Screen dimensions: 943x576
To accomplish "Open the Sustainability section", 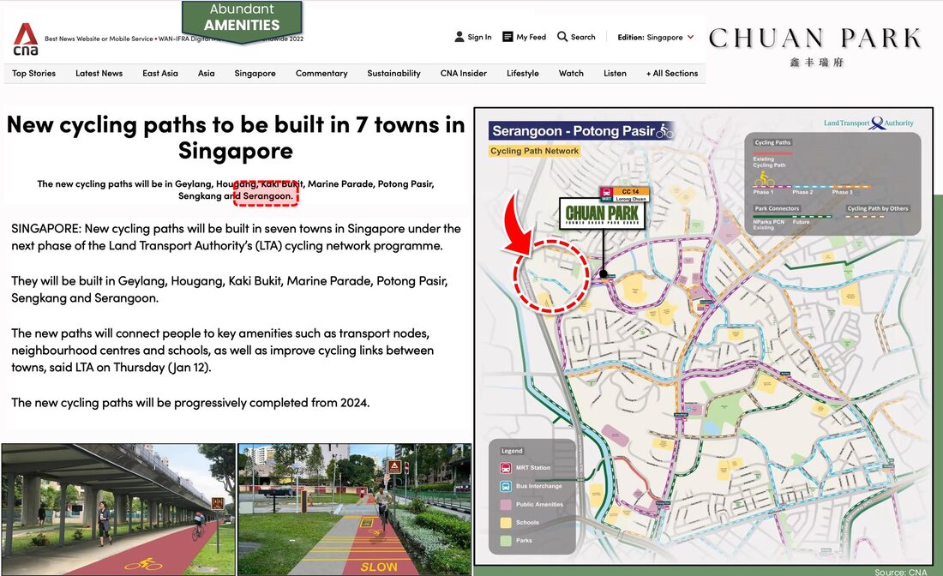I will (x=394, y=74).
